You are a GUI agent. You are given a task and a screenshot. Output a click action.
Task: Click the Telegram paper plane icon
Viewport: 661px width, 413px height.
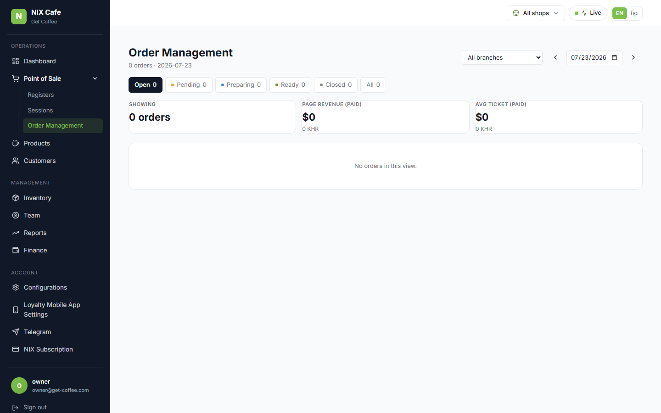coord(16,332)
